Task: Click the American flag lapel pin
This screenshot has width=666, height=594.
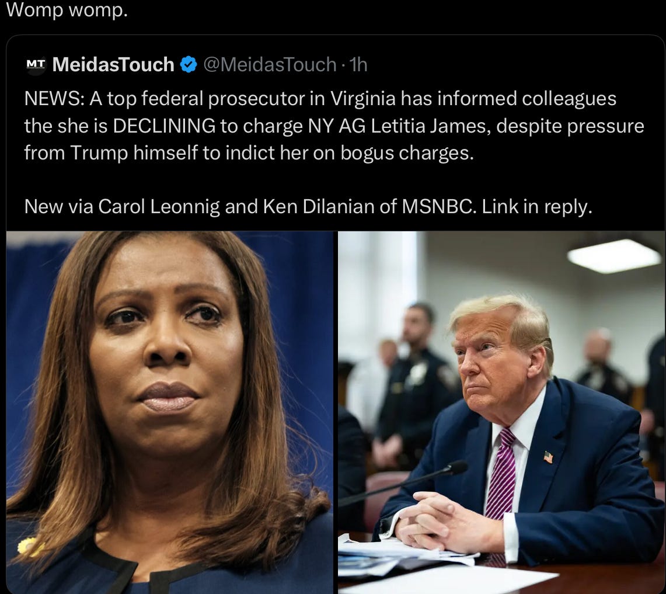Action: (548, 457)
